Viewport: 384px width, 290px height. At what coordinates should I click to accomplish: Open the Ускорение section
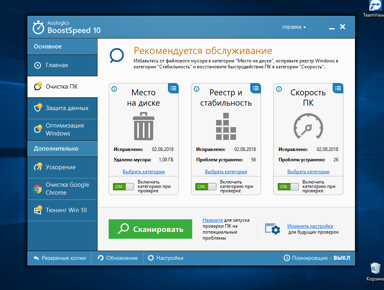click(x=62, y=167)
